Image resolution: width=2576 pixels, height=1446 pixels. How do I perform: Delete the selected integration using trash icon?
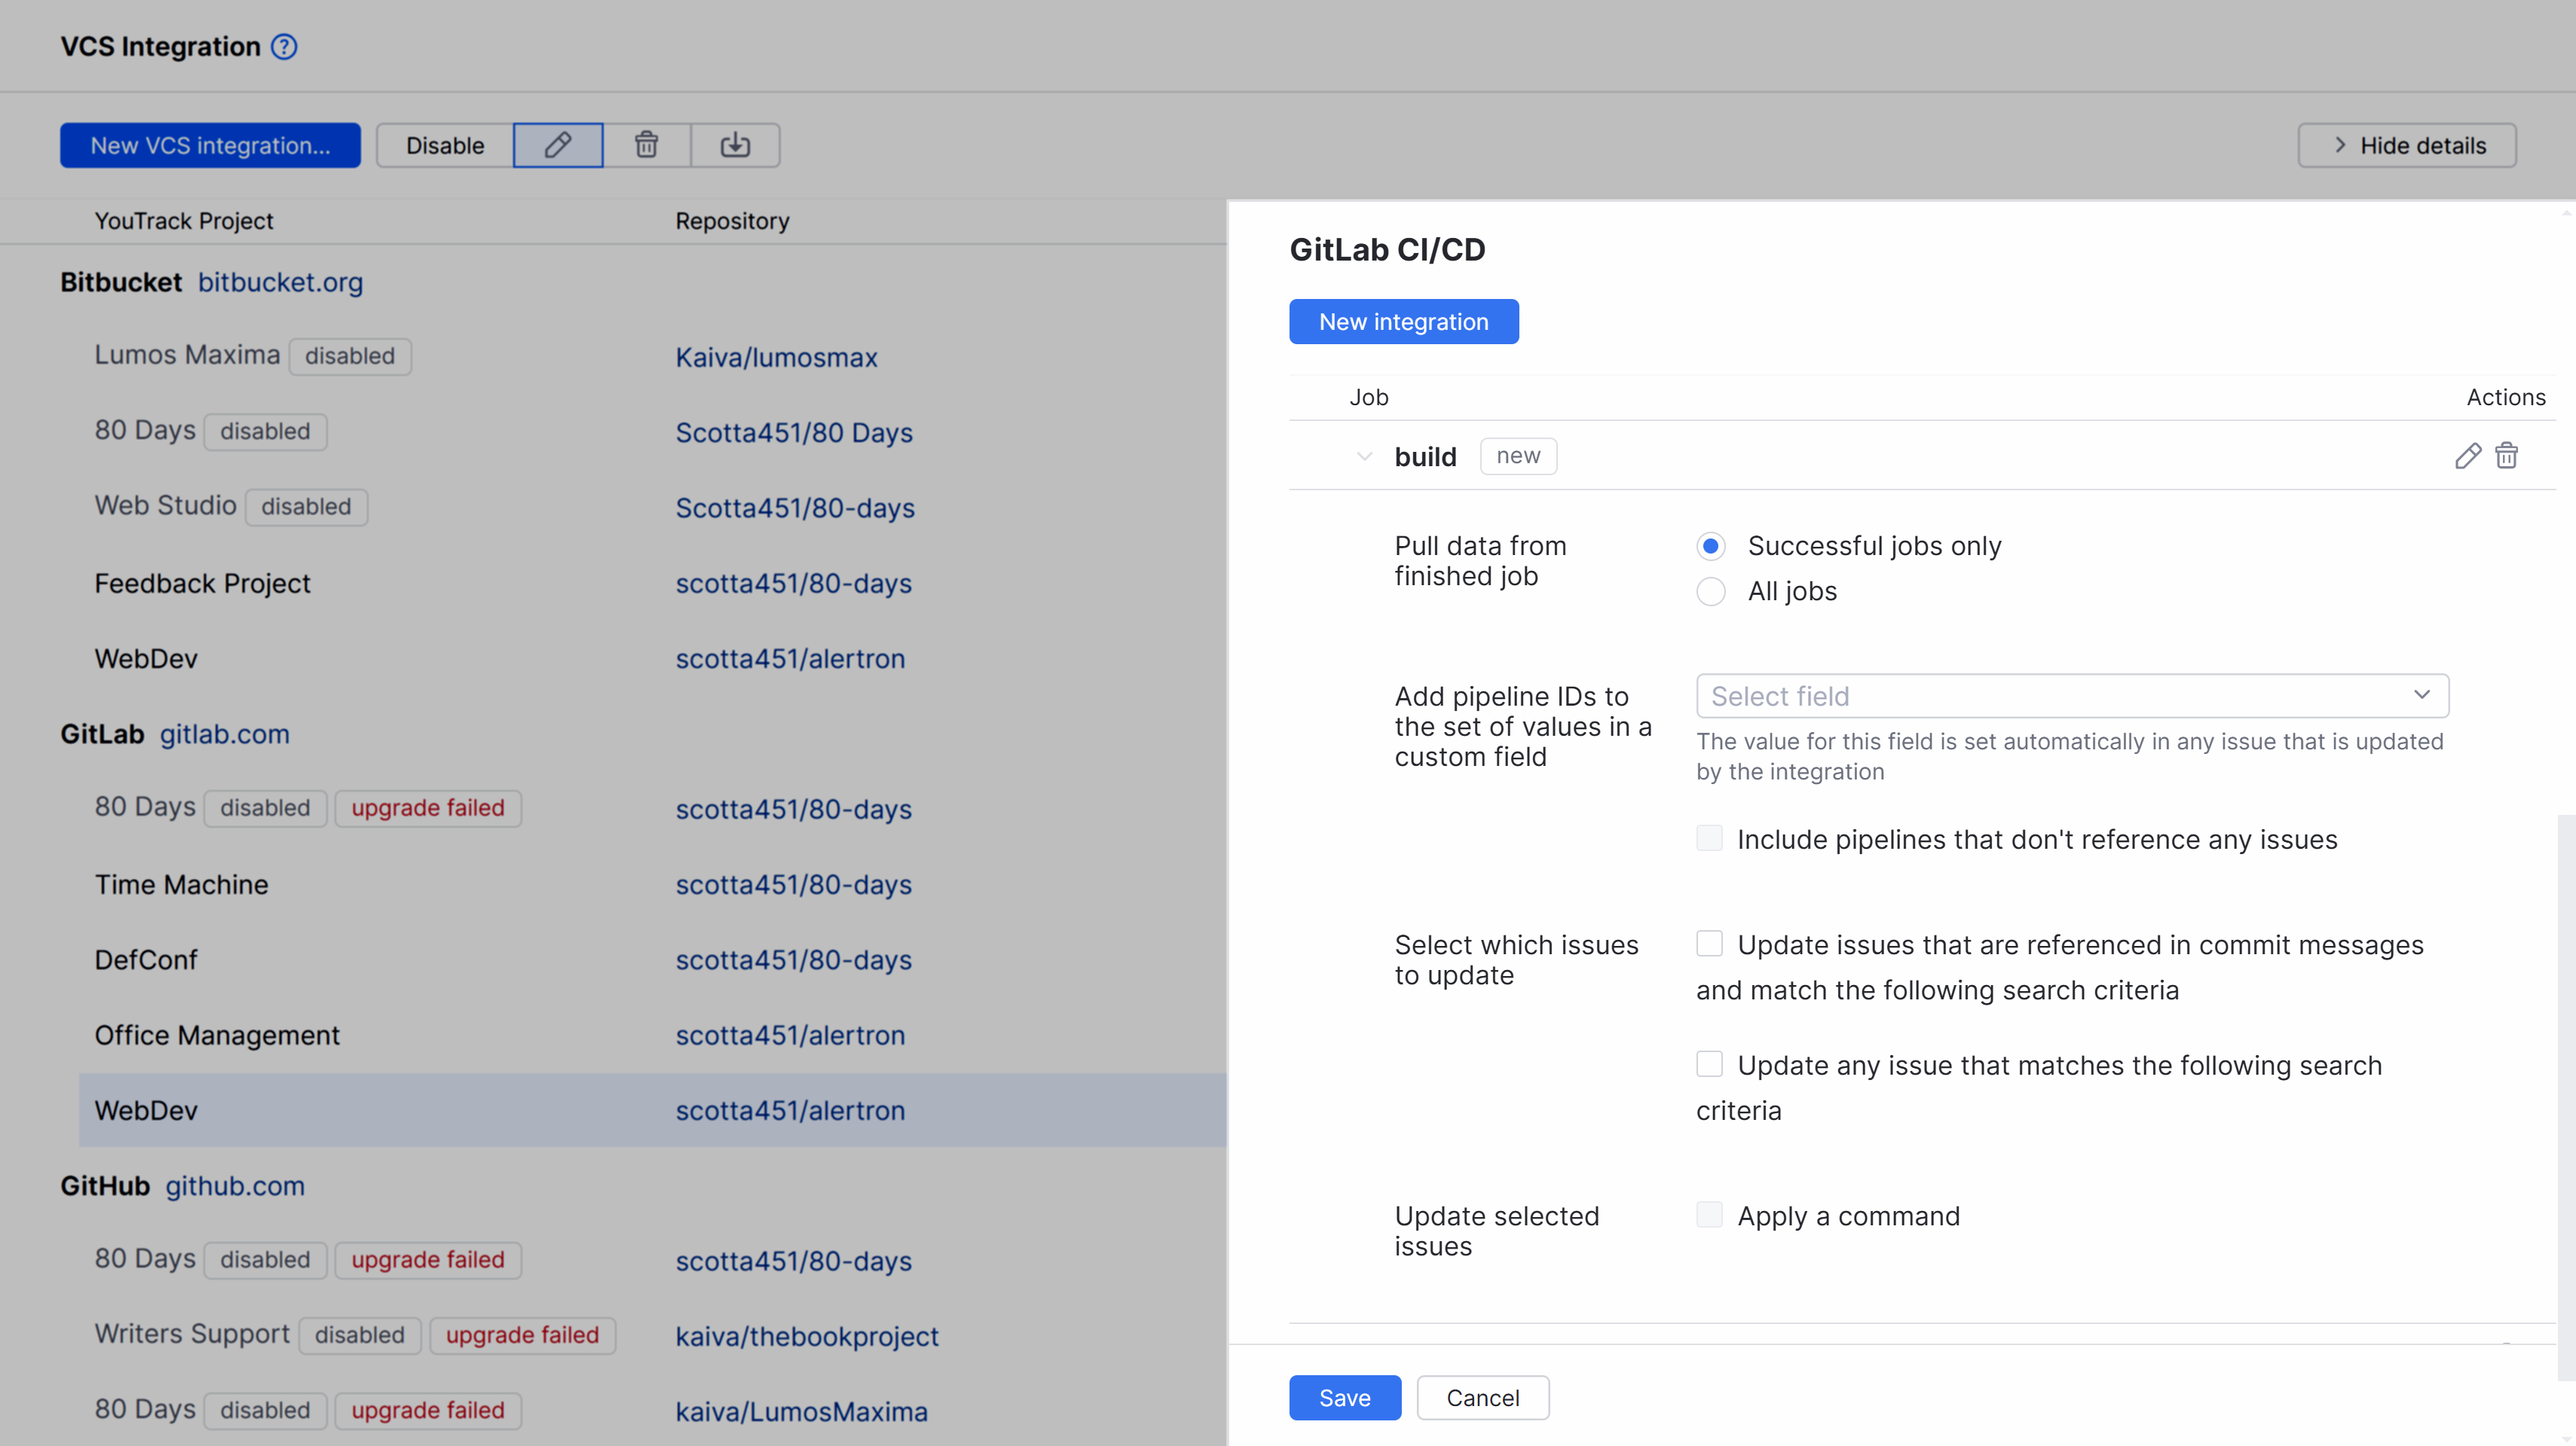(646, 145)
